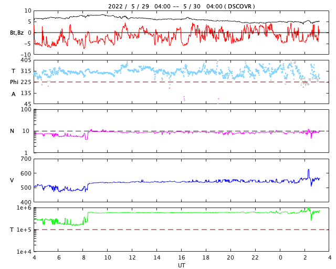
Task: Click the "405" tick of the Phi panel
Action: tap(26, 60)
